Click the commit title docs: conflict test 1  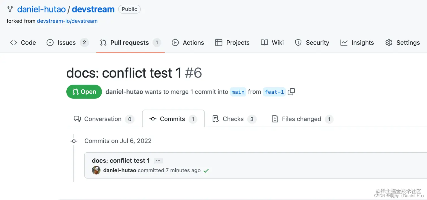[120, 161]
